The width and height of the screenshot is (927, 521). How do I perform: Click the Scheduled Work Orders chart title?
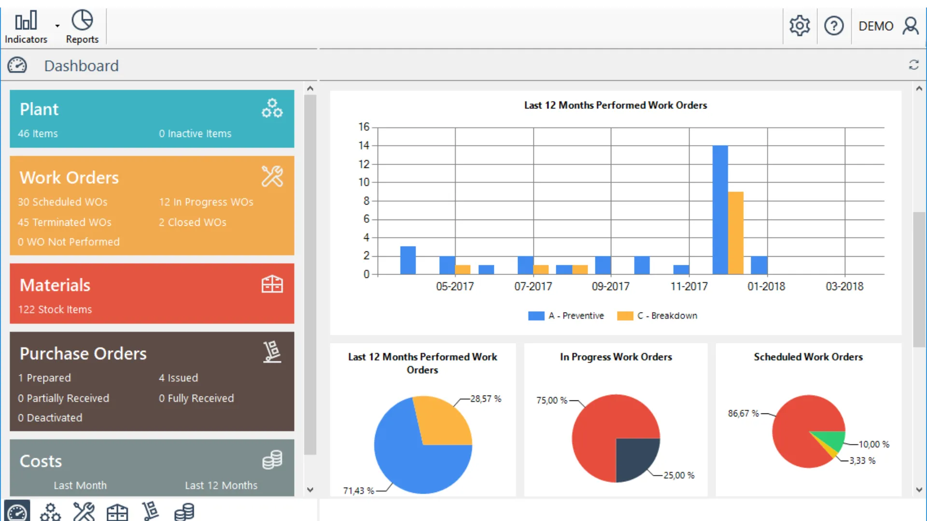click(x=808, y=357)
